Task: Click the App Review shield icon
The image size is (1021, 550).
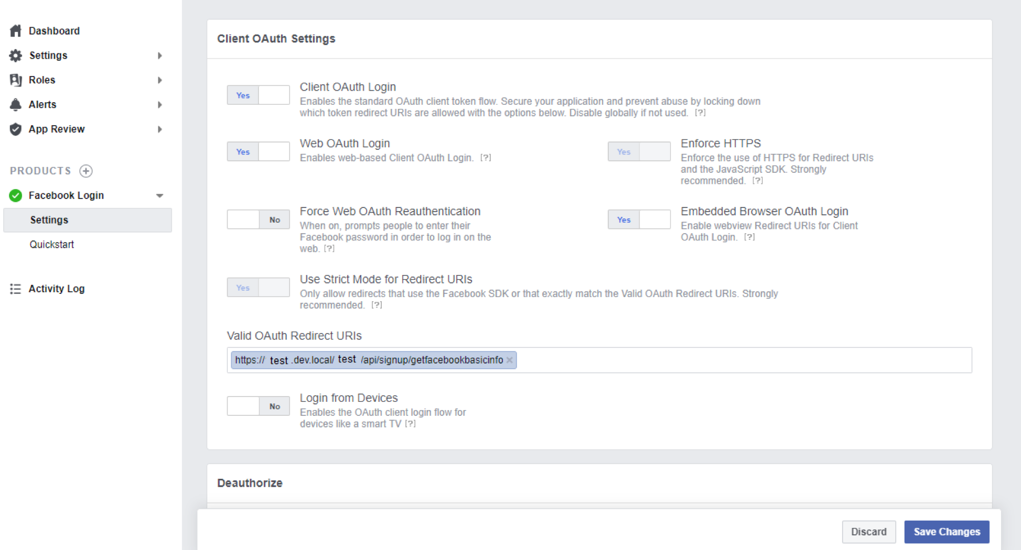Action: 16,129
